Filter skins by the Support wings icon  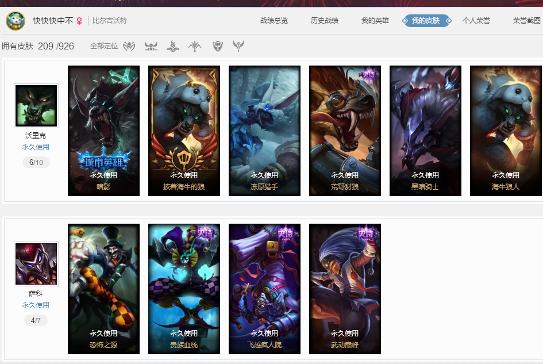(x=238, y=46)
